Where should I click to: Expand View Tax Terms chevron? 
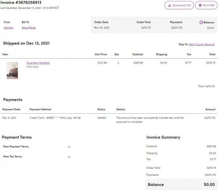point(69,157)
